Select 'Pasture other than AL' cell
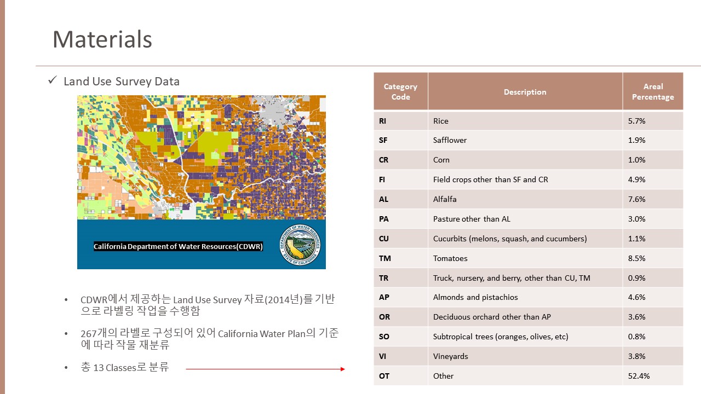Screen dimensions: 701x394 (525, 219)
